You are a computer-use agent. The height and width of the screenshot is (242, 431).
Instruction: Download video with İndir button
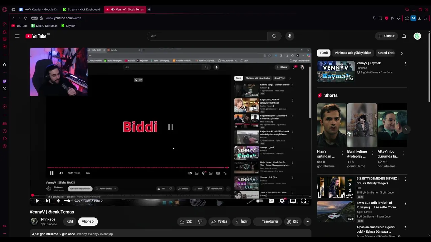(241, 221)
